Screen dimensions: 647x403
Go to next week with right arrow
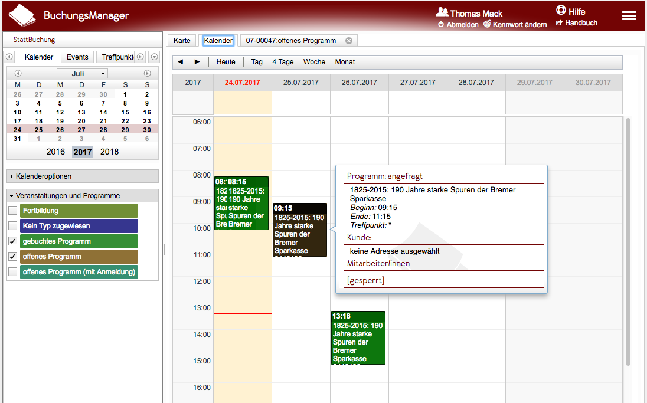[x=197, y=62]
